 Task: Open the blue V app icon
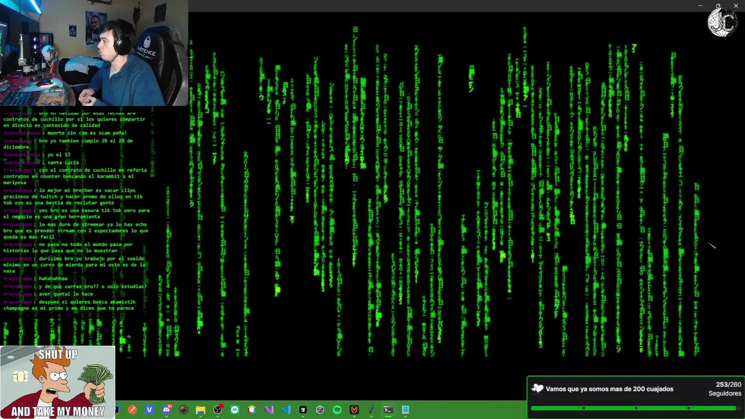pyautogui.click(x=150, y=410)
